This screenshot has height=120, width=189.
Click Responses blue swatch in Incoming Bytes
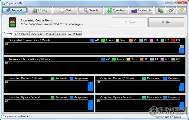coord(72,97)
